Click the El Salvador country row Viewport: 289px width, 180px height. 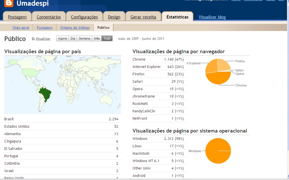[62, 148]
